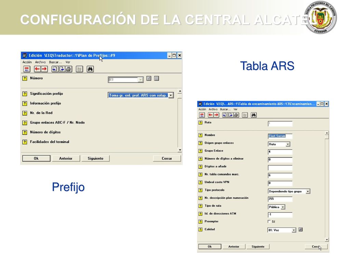Click the Nr. descripción plan numeración field

(280, 199)
